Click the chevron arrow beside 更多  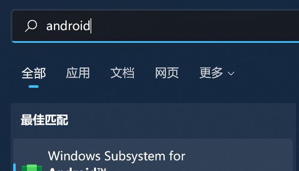231,74
